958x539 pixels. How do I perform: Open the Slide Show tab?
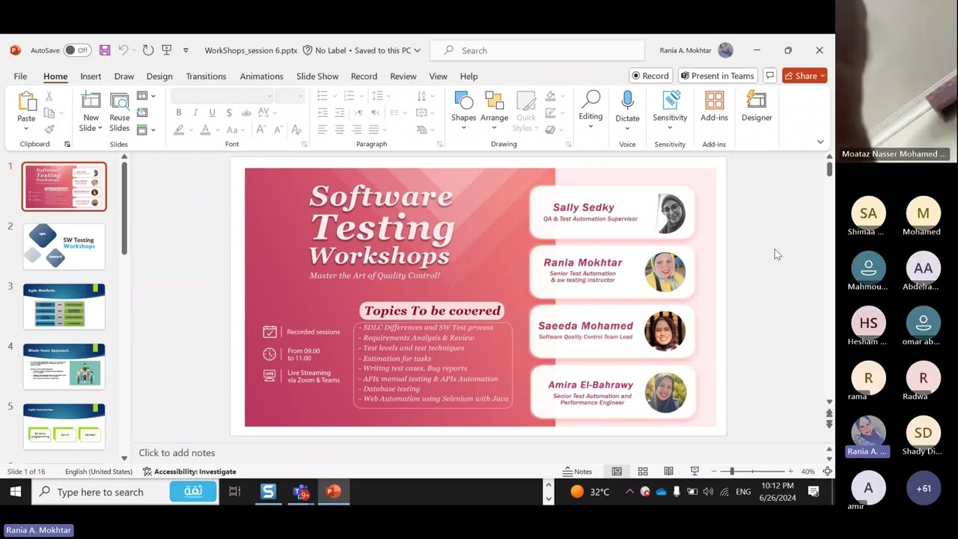(x=317, y=76)
